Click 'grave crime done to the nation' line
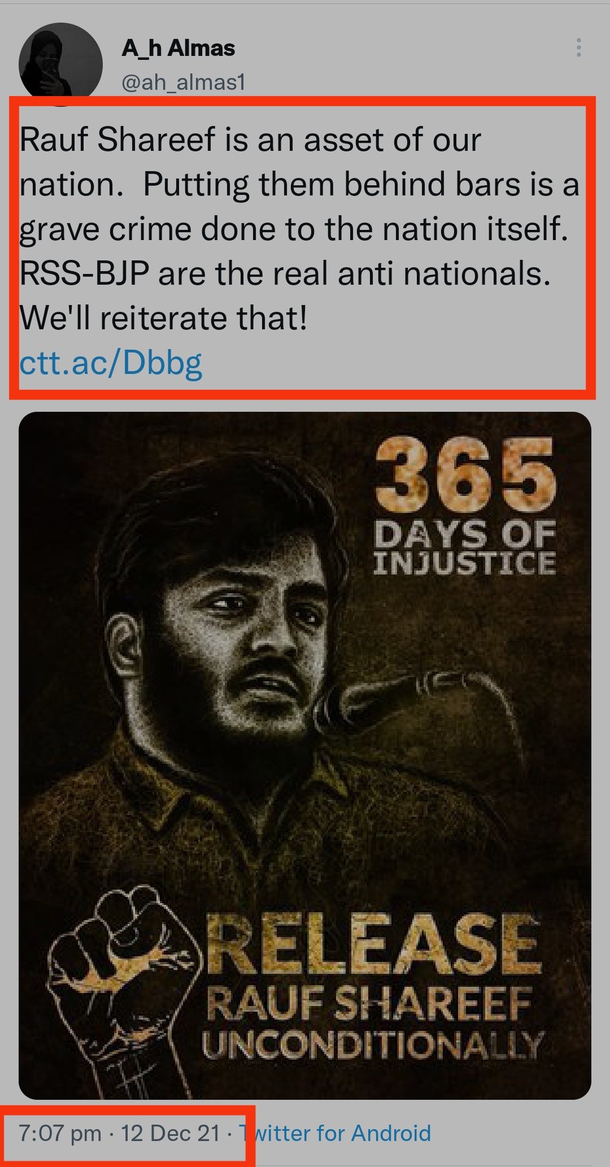Viewport: 610px width, 1167px height. pyautogui.click(x=294, y=229)
